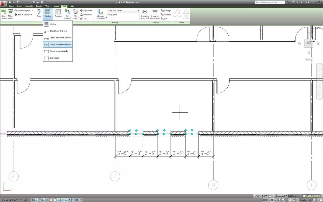Image resolution: width=323 pixels, height=202 pixels.
Task: Click the binoculars search icon
Action: tap(287, 2)
